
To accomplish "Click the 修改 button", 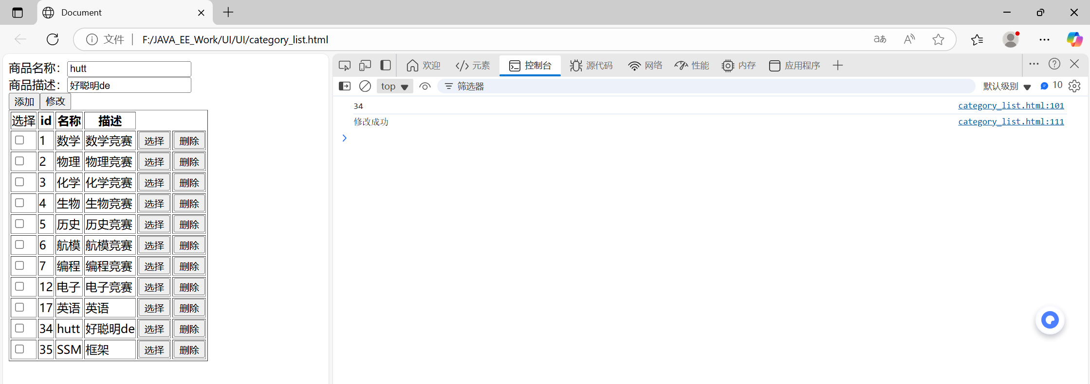I will [x=55, y=101].
